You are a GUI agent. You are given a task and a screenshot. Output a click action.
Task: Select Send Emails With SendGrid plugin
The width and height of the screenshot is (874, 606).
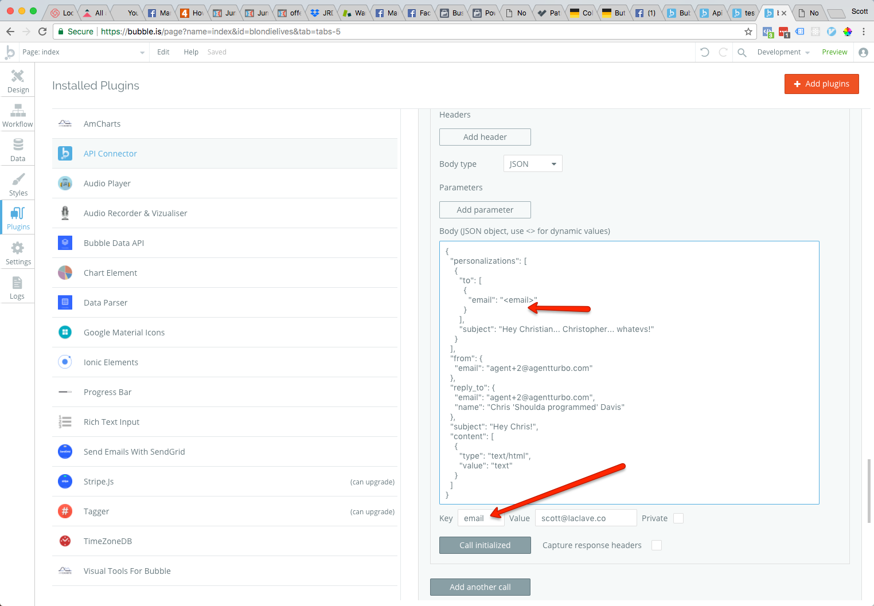[225, 452]
